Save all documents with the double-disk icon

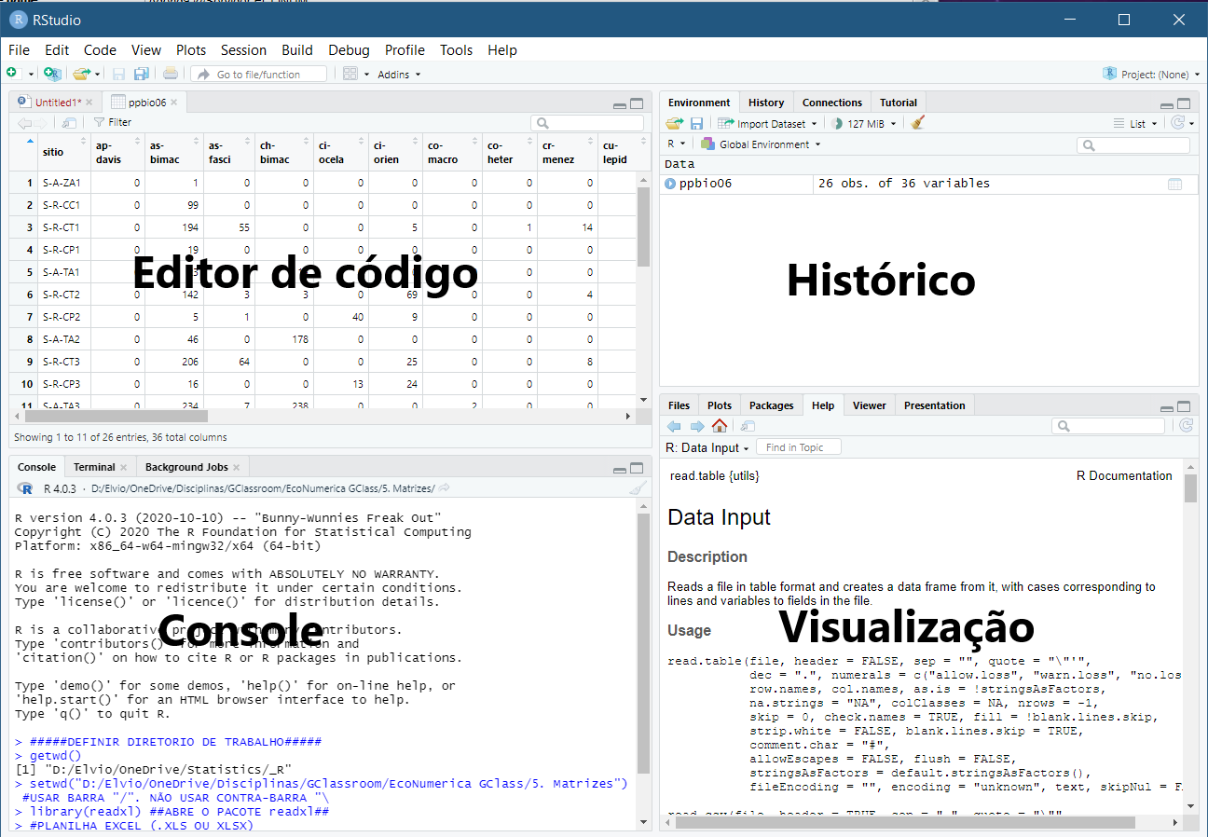coord(141,73)
